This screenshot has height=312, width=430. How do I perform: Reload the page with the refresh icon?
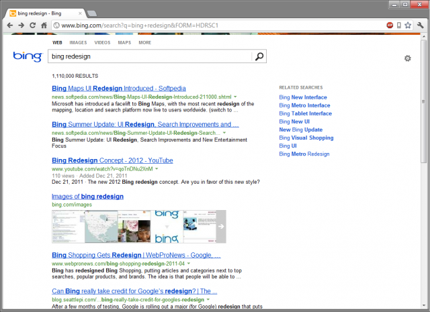[33, 25]
